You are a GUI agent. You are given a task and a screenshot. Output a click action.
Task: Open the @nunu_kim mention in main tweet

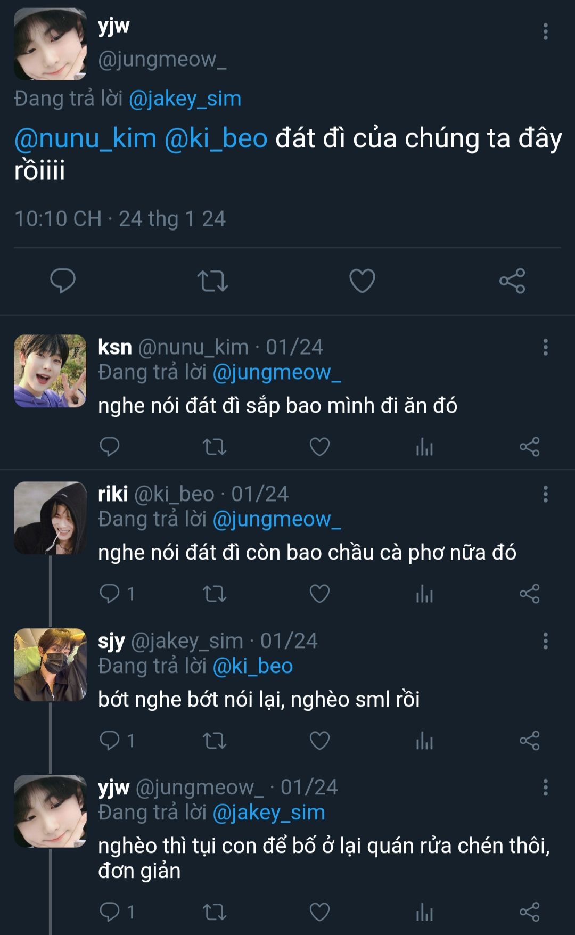coord(85,138)
